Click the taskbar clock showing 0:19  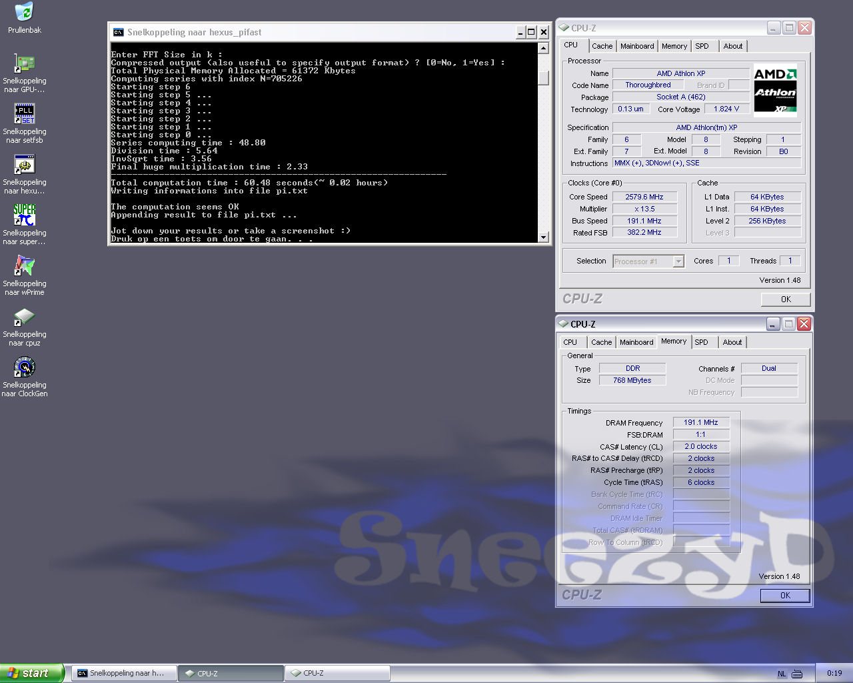point(834,674)
